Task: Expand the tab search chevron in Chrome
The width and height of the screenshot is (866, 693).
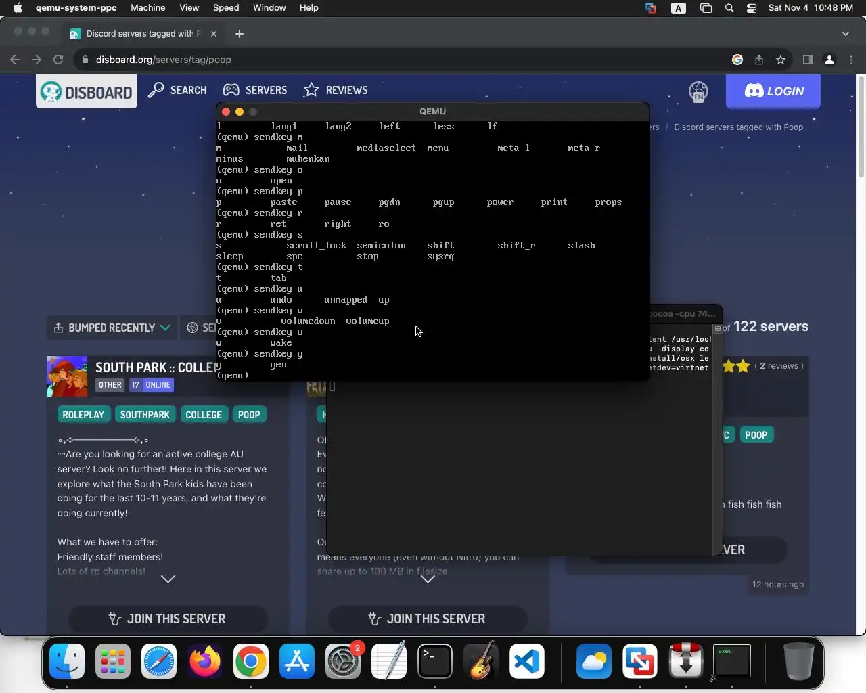Action: (845, 33)
